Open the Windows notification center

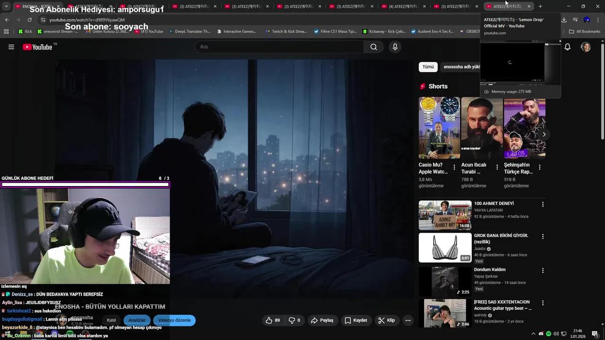point(595,334)
